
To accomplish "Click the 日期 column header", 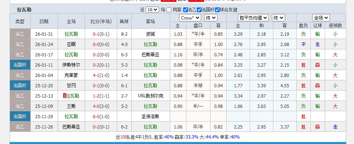I will tap(44, 22).
